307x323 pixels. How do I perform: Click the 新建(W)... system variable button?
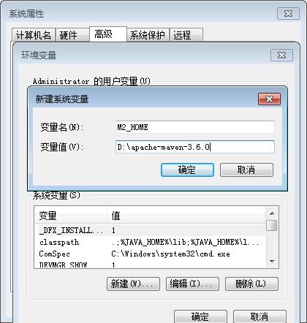coord(133,284)
